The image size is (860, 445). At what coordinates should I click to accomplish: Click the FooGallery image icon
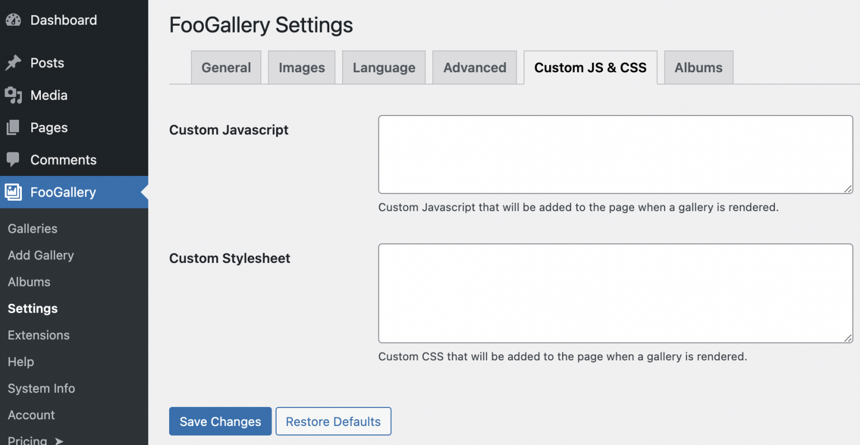(13, 192)
